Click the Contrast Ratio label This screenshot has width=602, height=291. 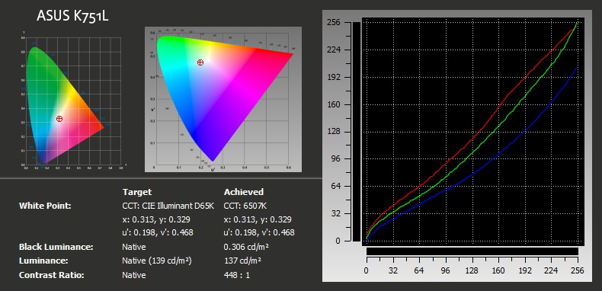[x=52, y=275]
